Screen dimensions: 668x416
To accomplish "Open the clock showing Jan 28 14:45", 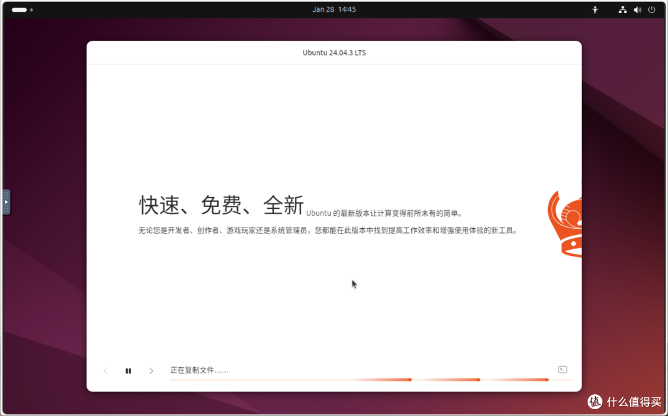I will point(334,9).
